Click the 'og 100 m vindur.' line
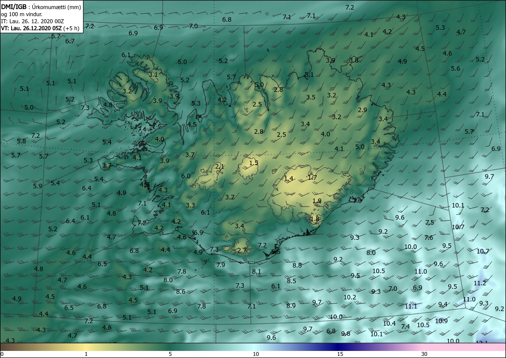 point(22,14)
